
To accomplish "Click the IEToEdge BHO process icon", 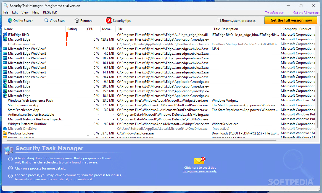I will point(5,35).
